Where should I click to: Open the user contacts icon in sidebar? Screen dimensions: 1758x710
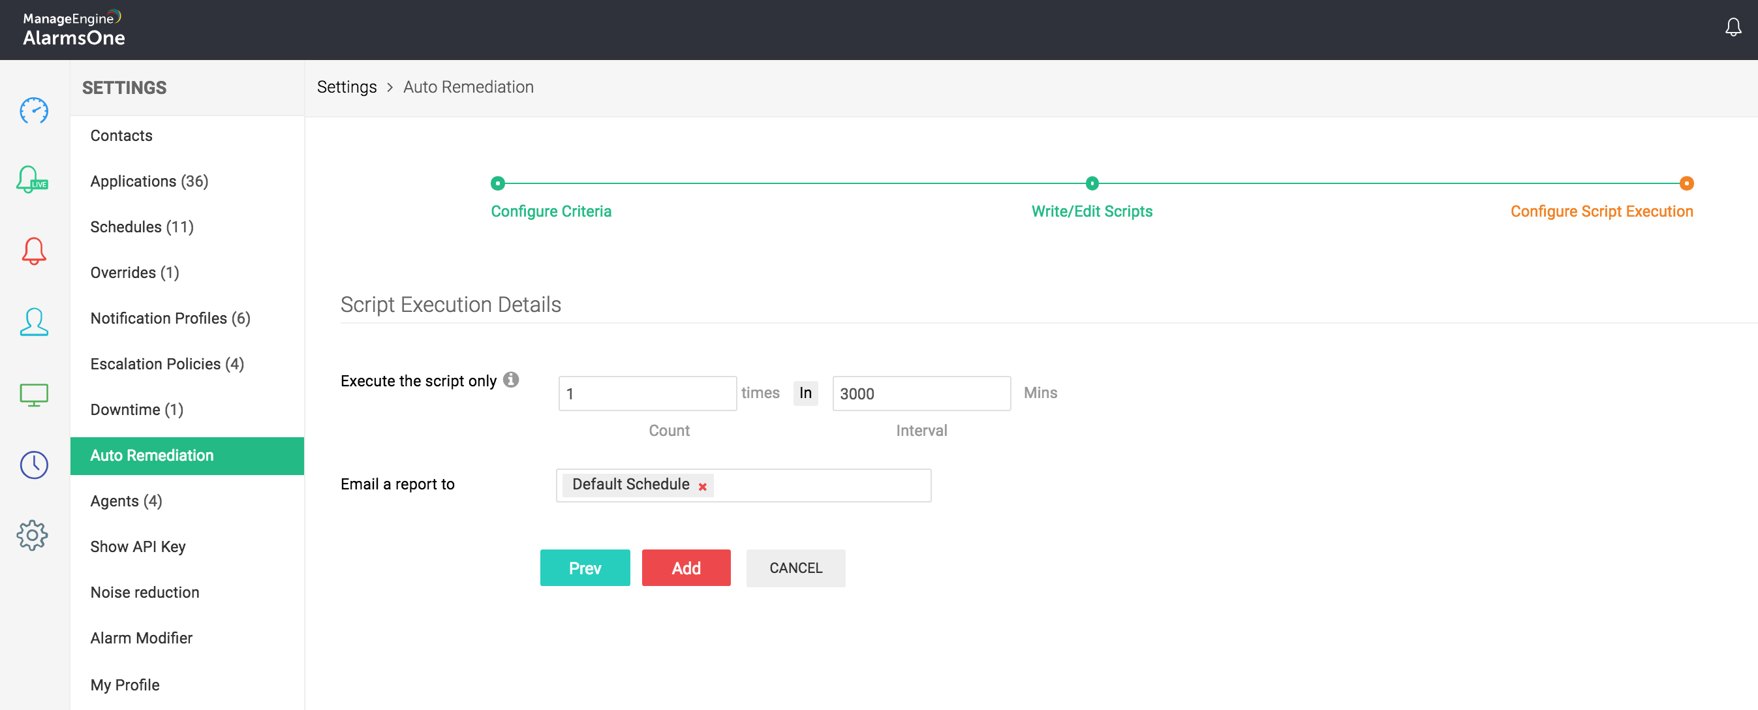click(x=33, y=322)
